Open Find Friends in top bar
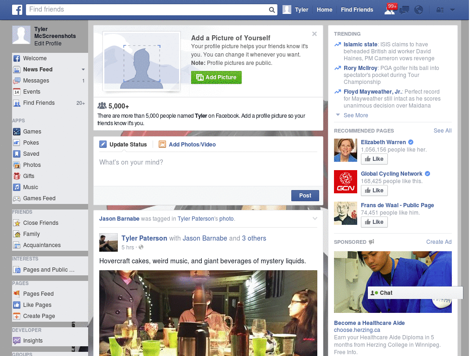Image resolution: width=475 pixels, height=356 pixels. pyautogui.click(x=357, y=10)
